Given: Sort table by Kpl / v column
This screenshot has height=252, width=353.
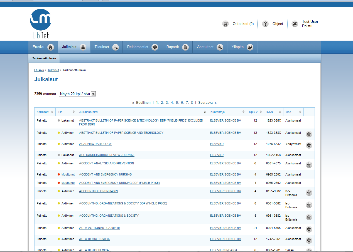Looking at the screenshot, I should click(256, 112).
